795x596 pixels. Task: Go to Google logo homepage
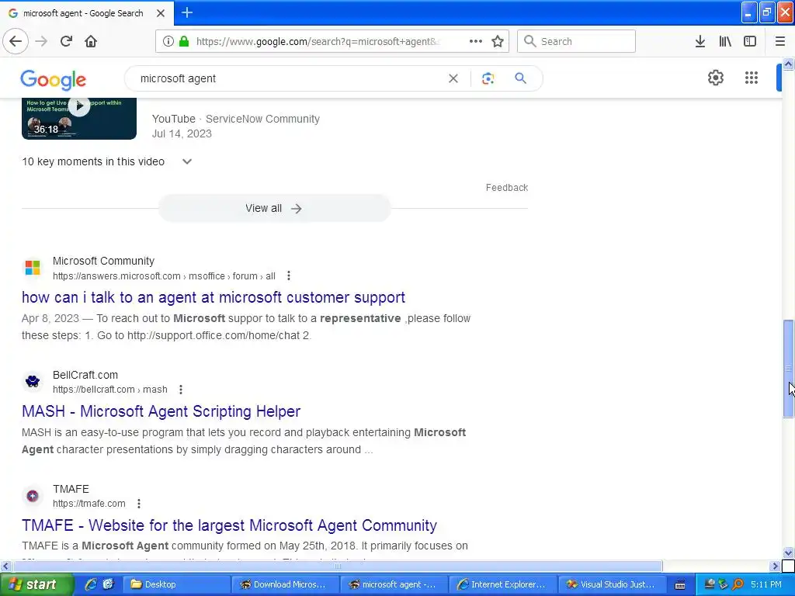pyautogui.click(x=54, y=80)
